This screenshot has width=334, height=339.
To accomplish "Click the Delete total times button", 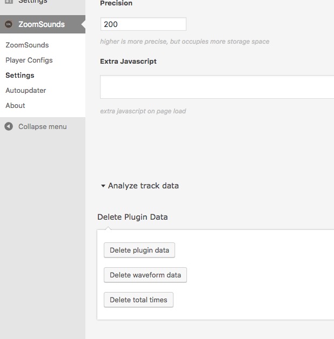I will pyautogui.click(x=138, y=300).
